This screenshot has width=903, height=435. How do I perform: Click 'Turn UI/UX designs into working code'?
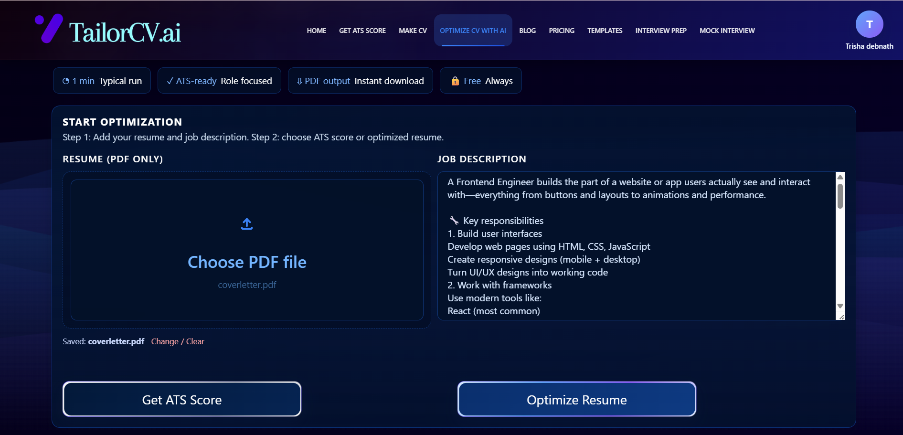(x=528, y=272)
